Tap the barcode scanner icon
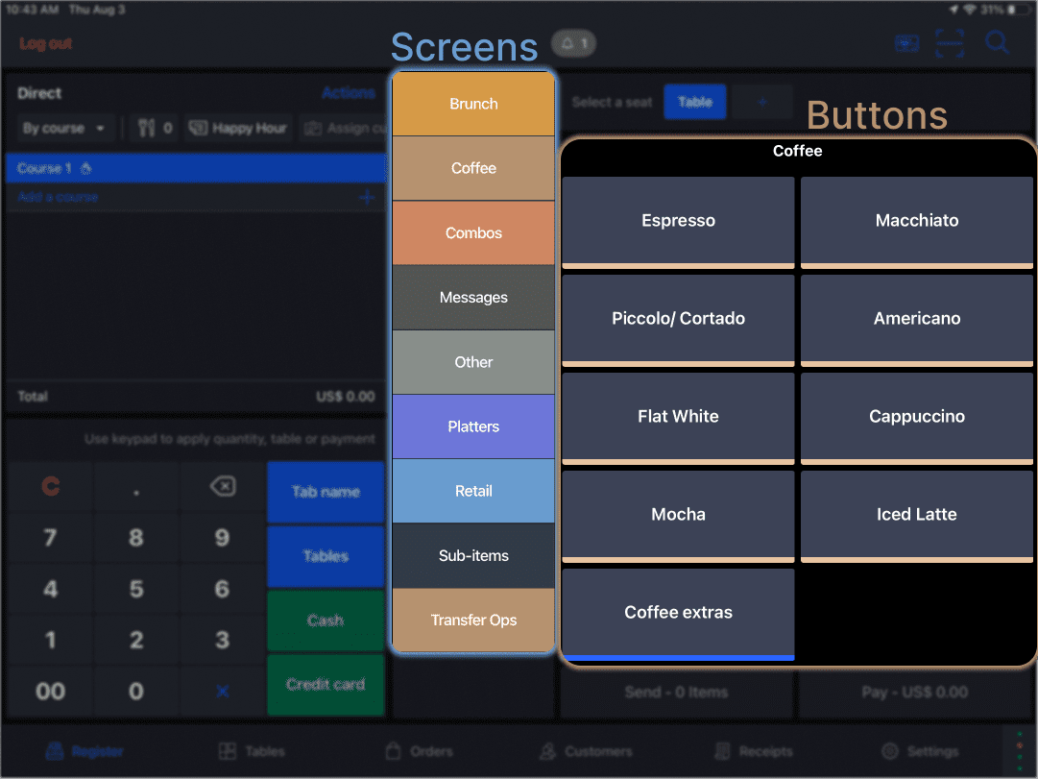This screenshot has width=1038, height=779. coord(950,43)
